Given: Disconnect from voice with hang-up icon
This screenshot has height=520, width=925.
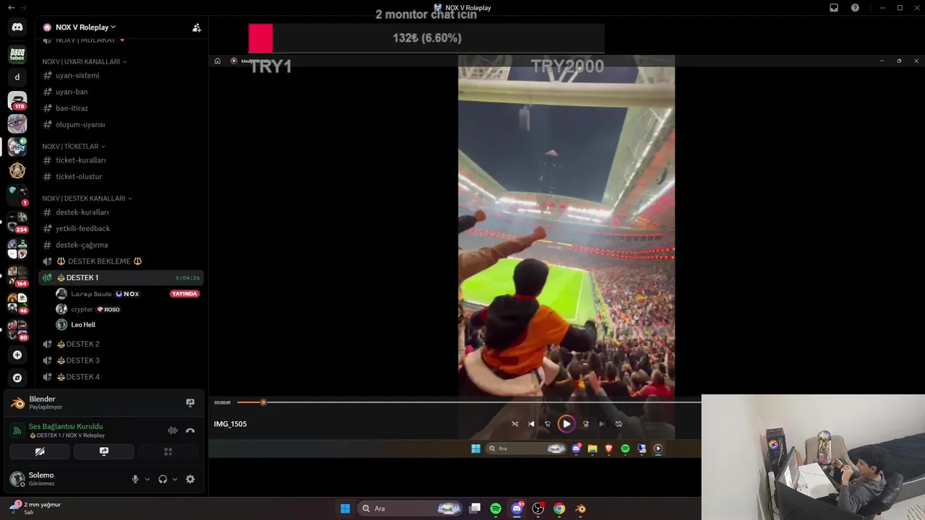Looking at the screenshot, I should coord(190,430).
